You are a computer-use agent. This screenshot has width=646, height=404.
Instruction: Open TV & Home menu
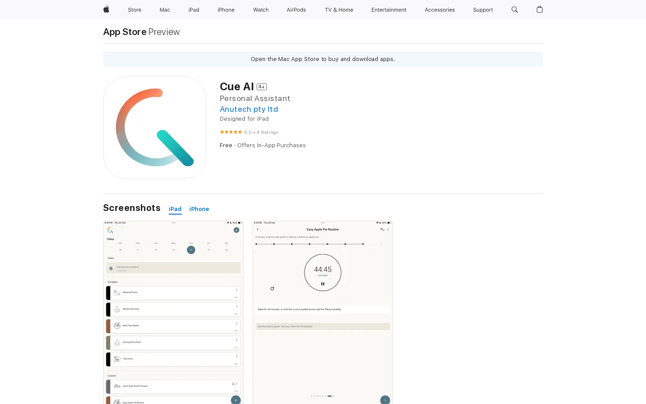pyautogui.click(x=339, y=10)
